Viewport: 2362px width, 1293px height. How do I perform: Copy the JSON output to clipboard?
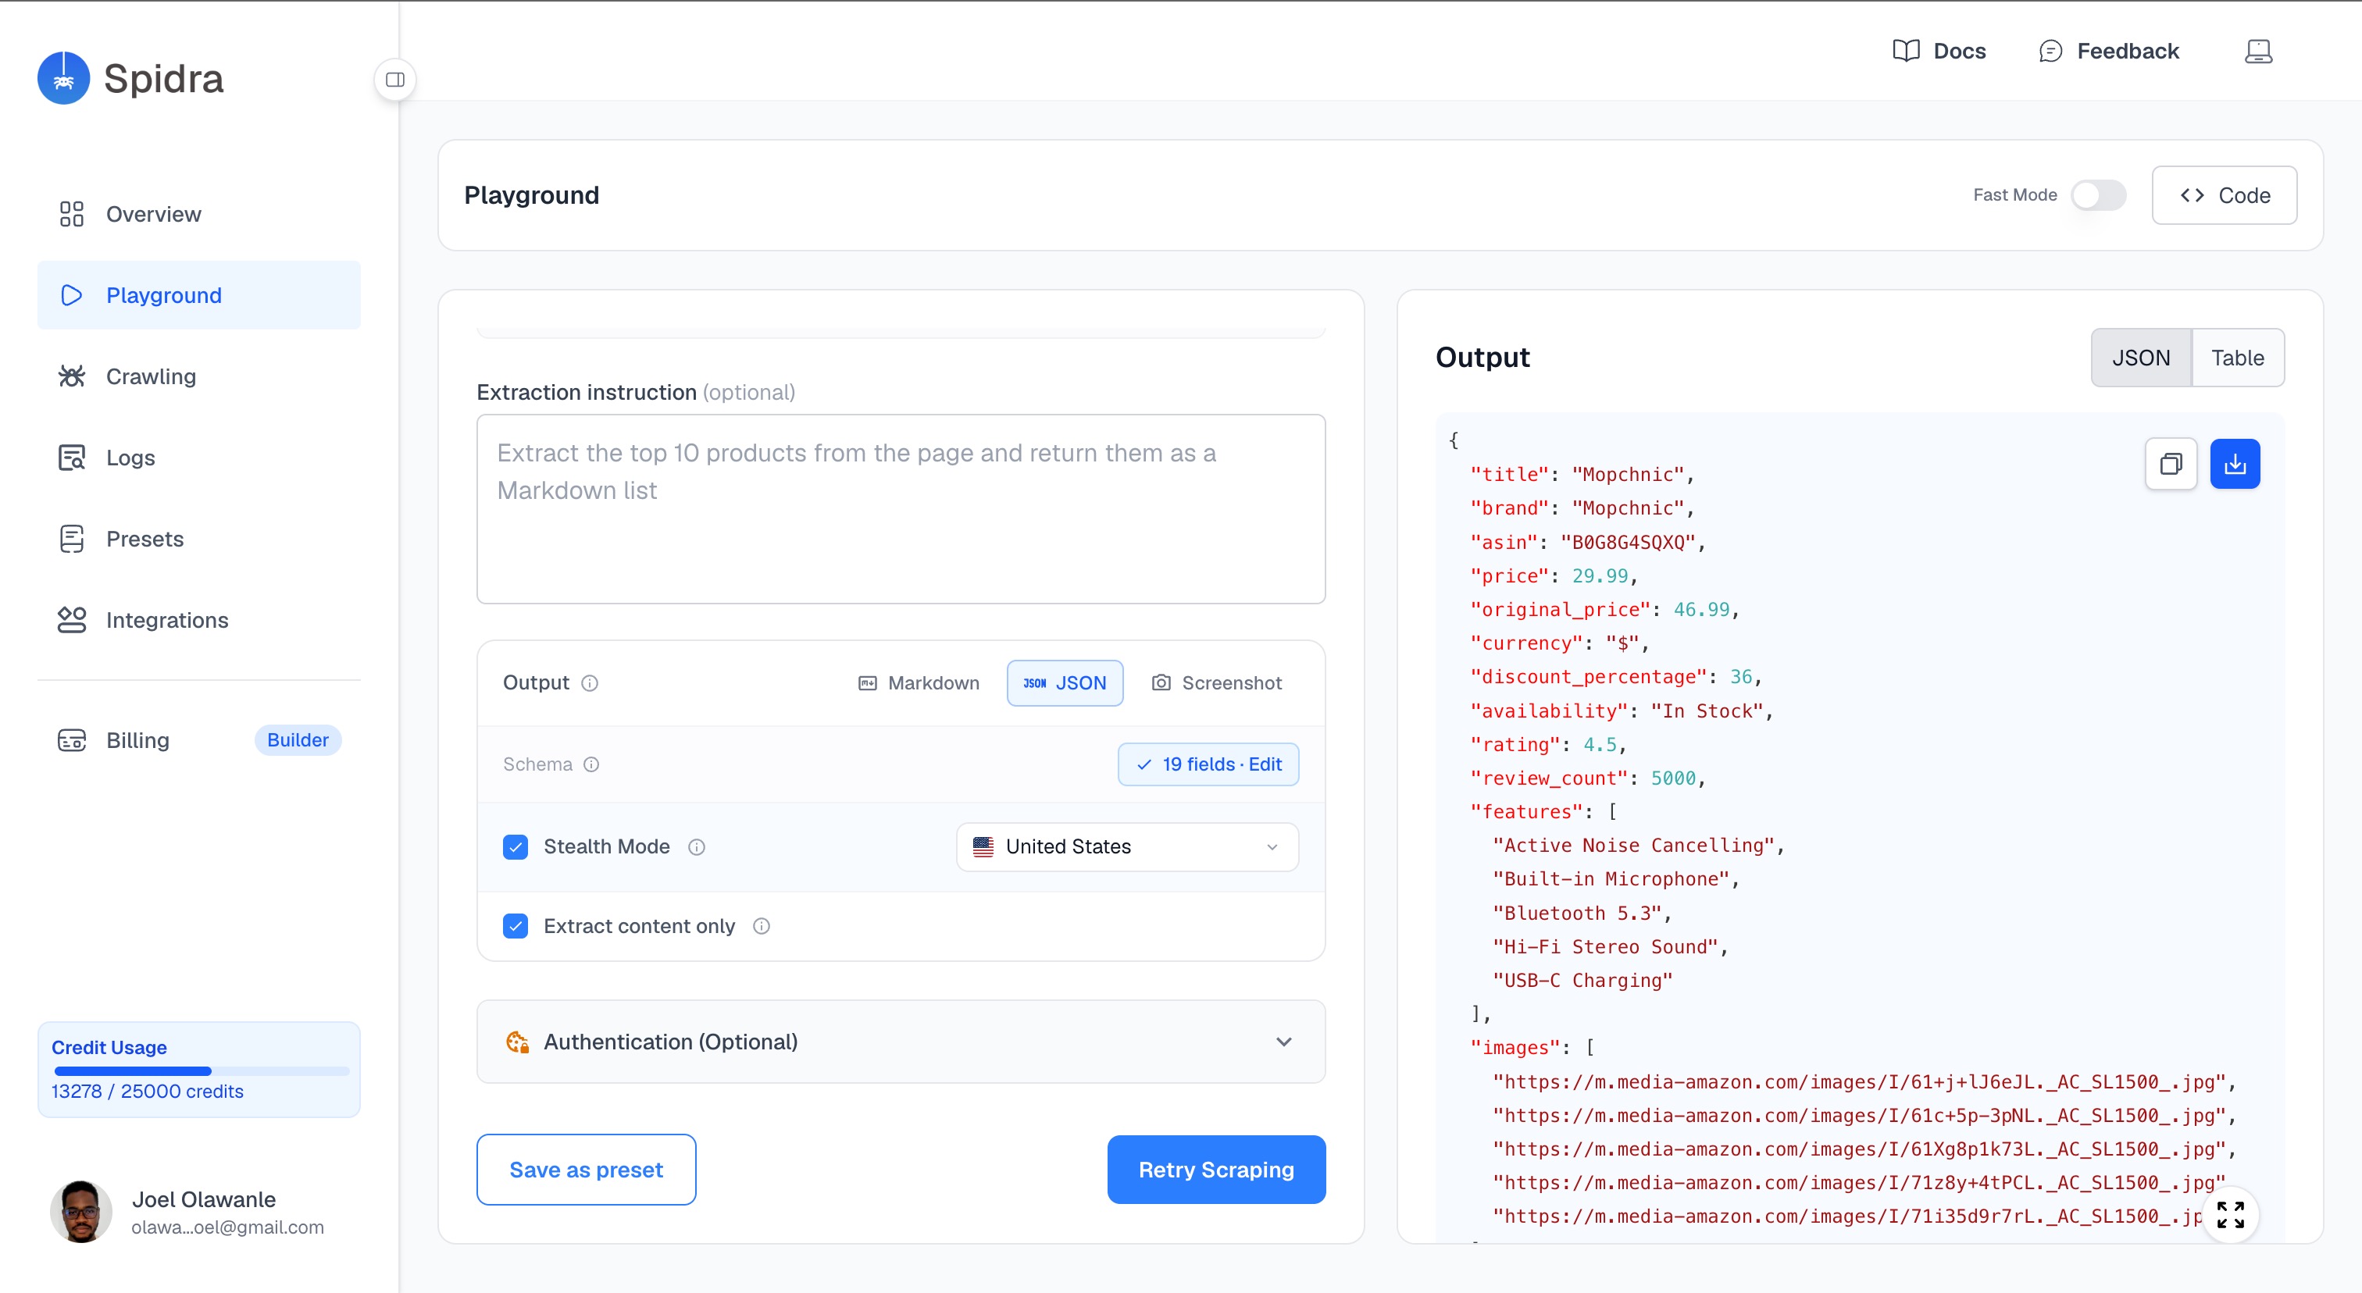pyautogui.click(x=2171, y=464)
